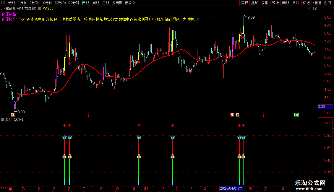The height and width of the screenshot is (192, 334).
Task: Click the 光伏 concept tag
Action: [49, 19]
